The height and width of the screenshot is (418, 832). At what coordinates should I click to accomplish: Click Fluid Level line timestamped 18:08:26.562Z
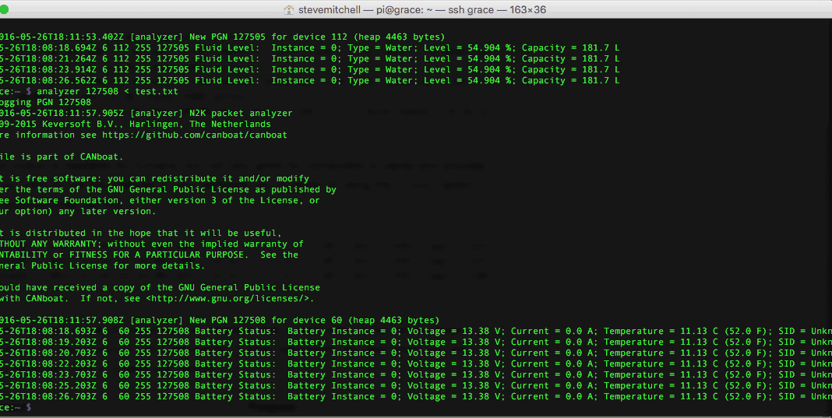[x=310, y=80]
